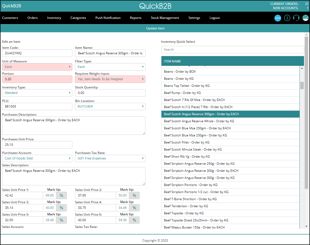Select "Beef Short Rib Yg - Order by KG"

230,157
